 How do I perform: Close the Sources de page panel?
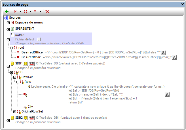[x=182, y=5]
